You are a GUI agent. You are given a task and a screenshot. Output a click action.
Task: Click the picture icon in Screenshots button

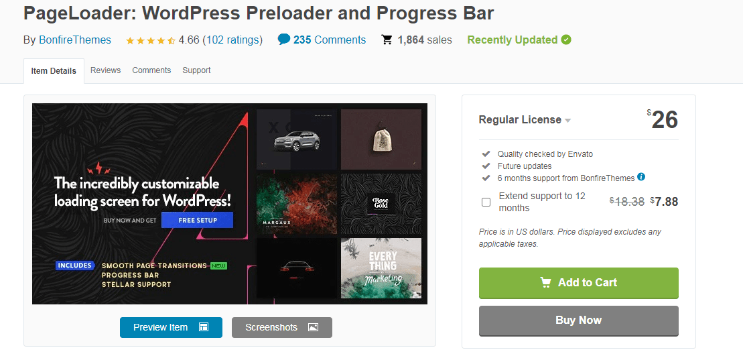click(x=314, y=327)
